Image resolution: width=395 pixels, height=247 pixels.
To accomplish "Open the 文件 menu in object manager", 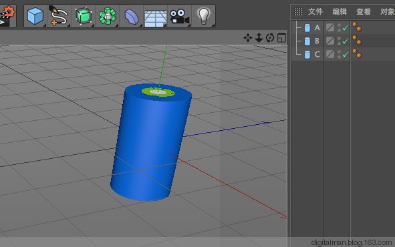I will click(x=315, y=11).
